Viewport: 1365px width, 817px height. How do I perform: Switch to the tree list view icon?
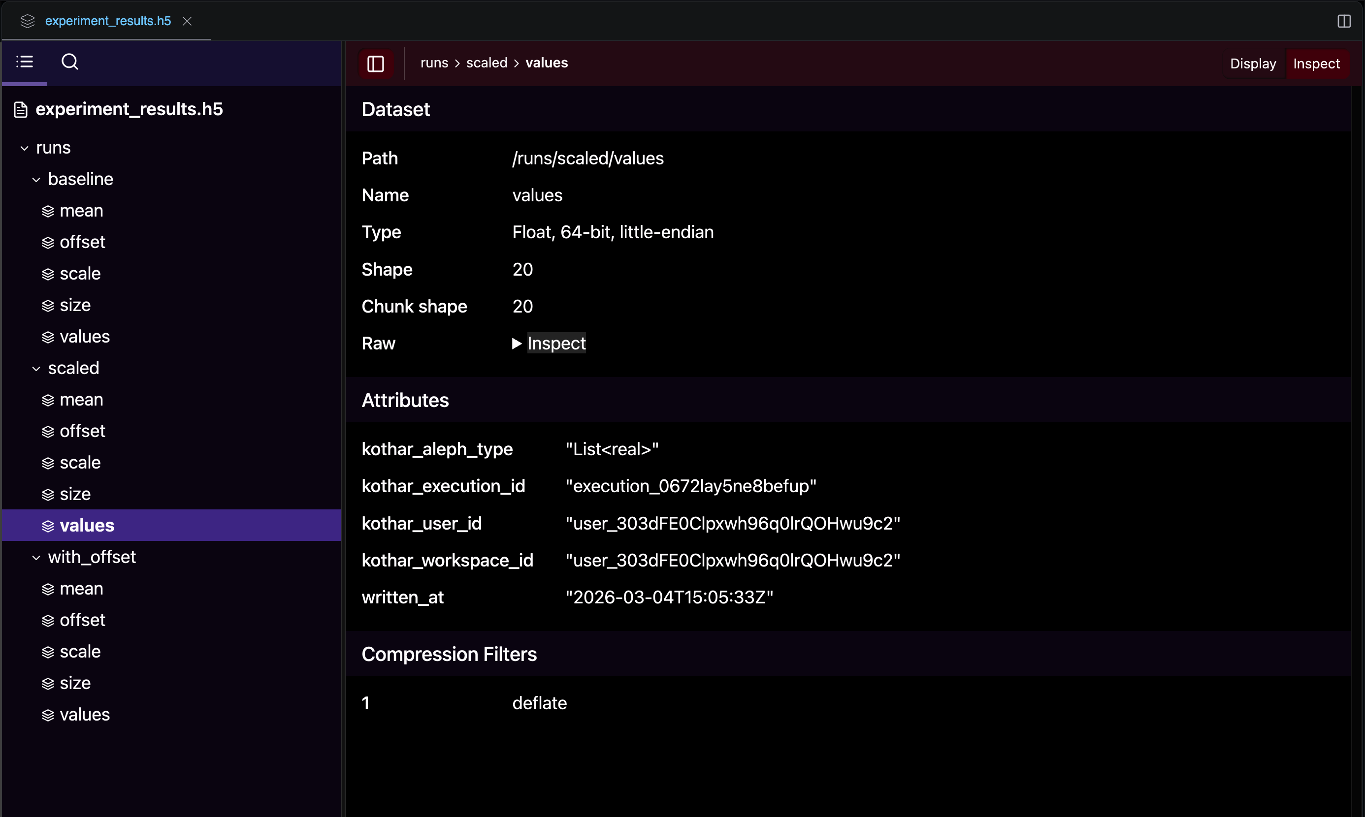24,61
